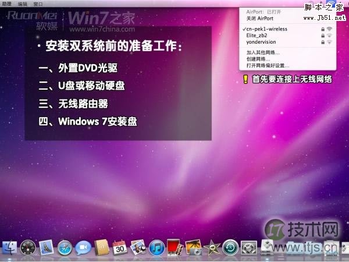The height and width of the screenshot is (262, 349).
Task: Choose 关闭 AirPort to turn off wireless
Action: point(287,18)
